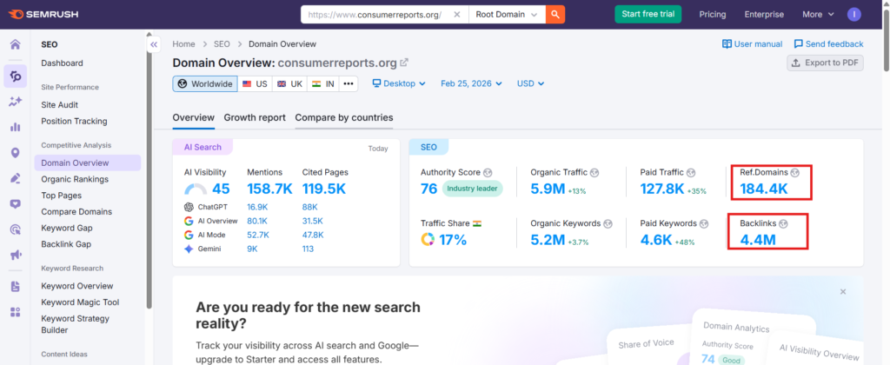Screen dimensions: 890x365
Task: Click the user avatar icon
Action: (x=853, y=15)
